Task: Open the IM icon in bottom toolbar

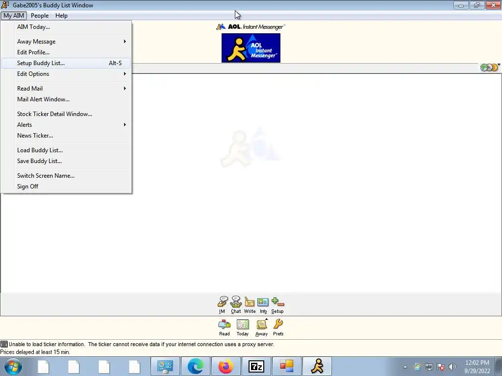Action: pos(222,305)
